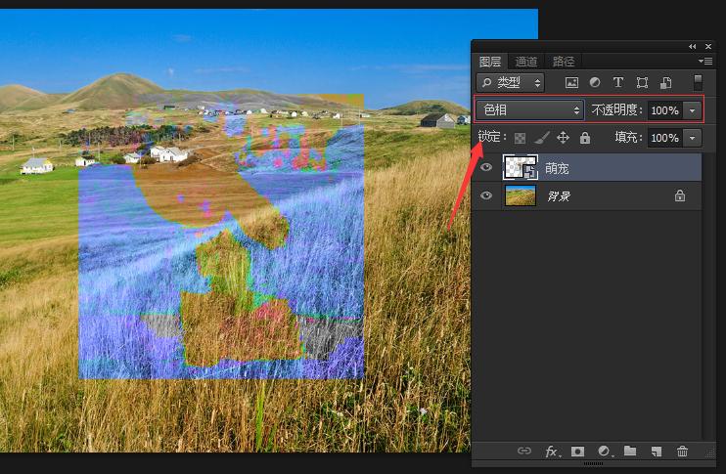Toggle the layer filtering on/off switch
Image resolution: width=726 pixels, height=474 pixels.
698,82
